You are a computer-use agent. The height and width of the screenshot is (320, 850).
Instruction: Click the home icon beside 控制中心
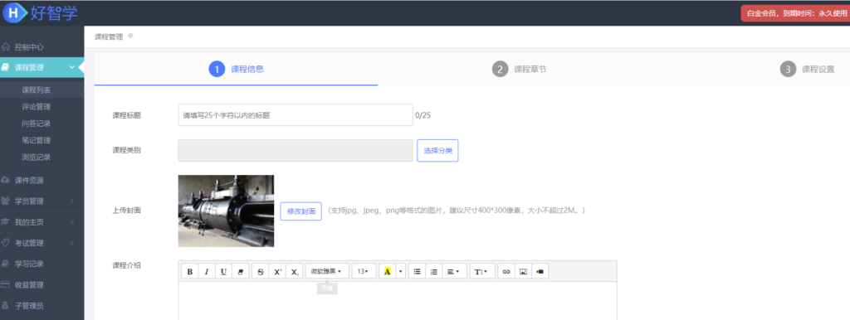[6, 47]
